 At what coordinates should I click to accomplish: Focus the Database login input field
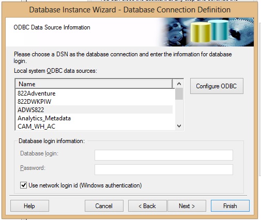pyautogui.click(x=164, y=155)
